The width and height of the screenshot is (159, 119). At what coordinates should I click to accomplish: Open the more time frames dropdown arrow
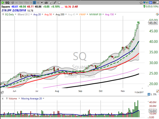42,3
